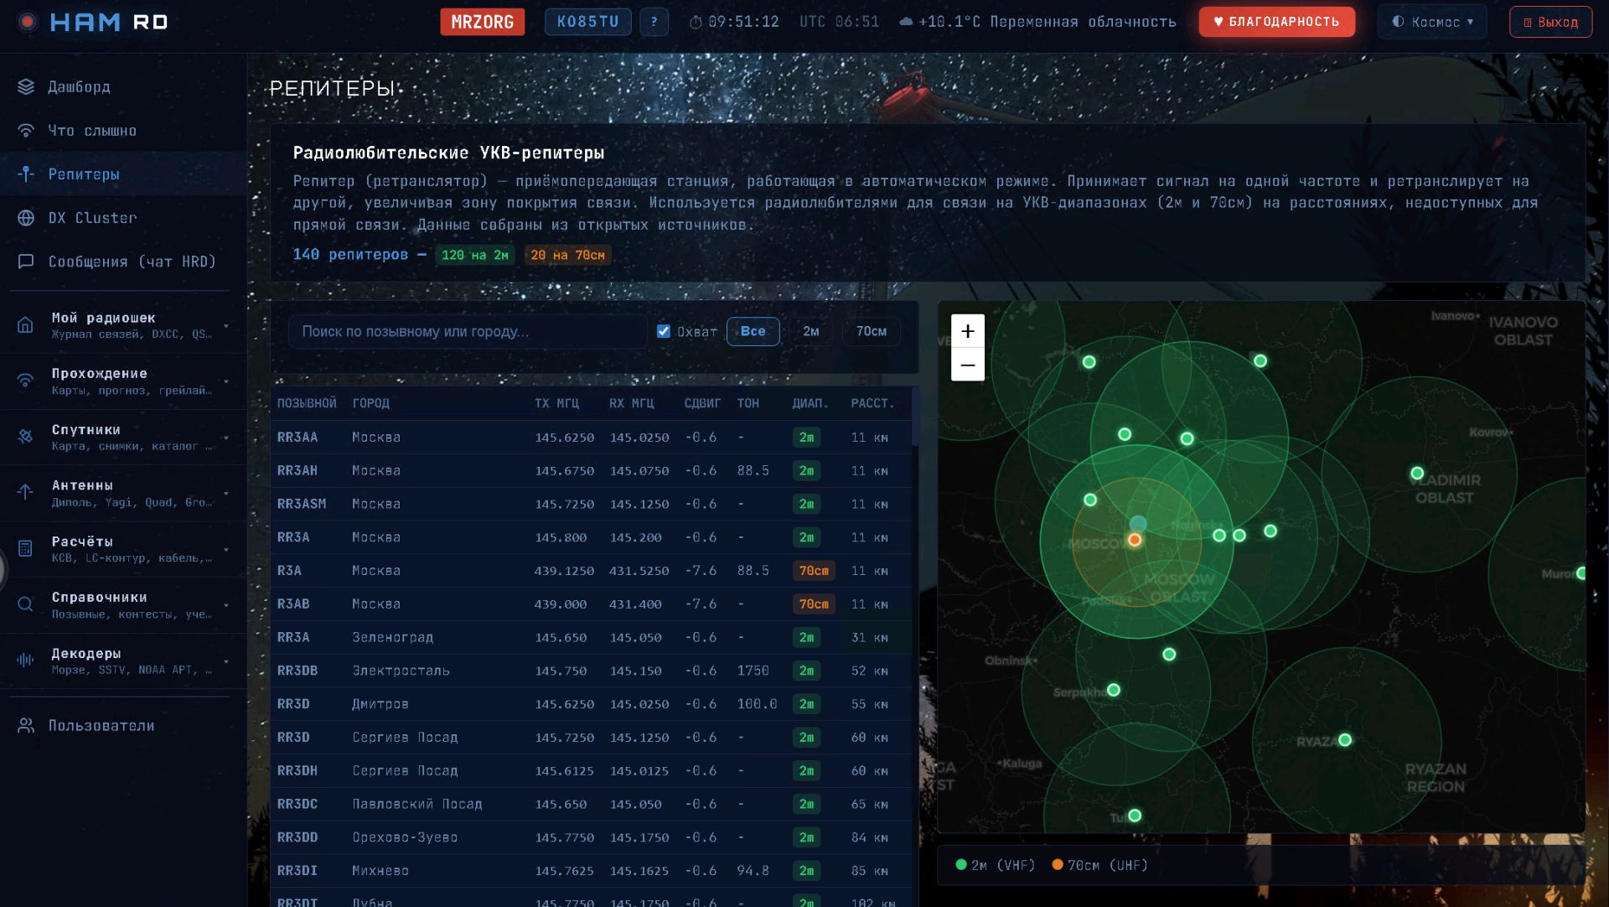Click the Репитеры antenna icon in sidebar
The image size is (1609, 907).
tap(26, 174)
